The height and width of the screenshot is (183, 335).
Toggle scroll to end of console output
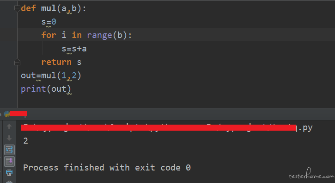[9, 161]
